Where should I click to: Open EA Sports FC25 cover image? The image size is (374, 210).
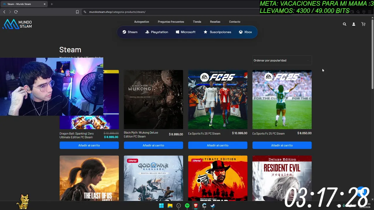pyautogui.click(x=282, y=99)
